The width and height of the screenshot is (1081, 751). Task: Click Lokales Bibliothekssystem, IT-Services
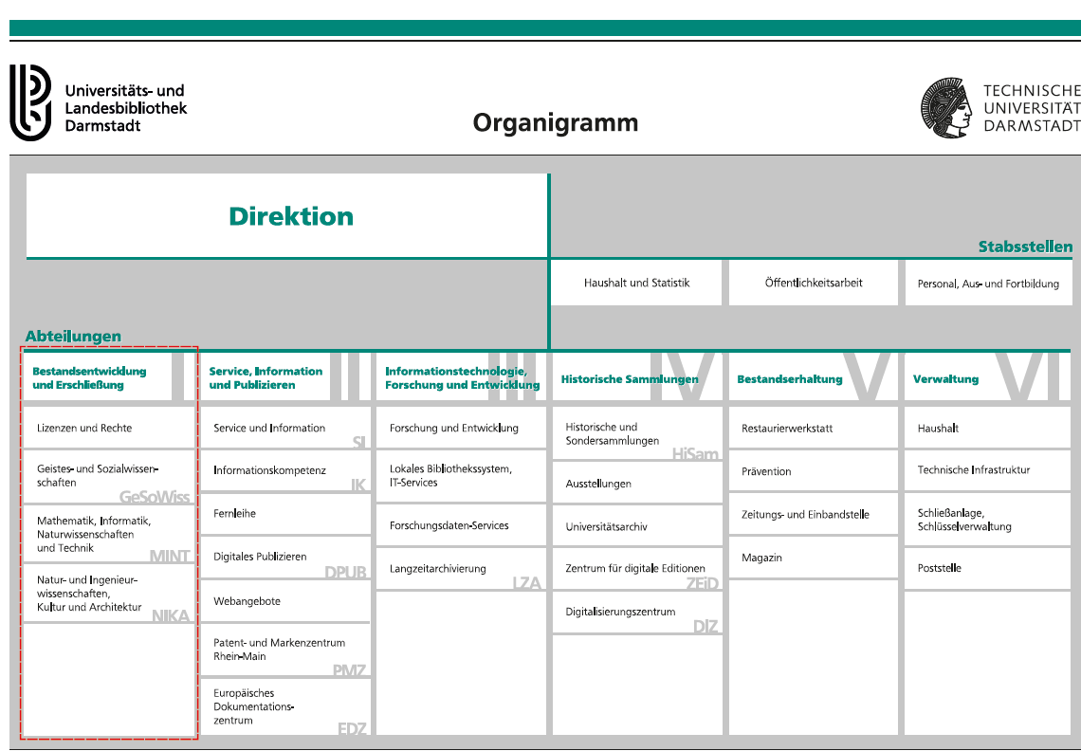pos(461,476)
